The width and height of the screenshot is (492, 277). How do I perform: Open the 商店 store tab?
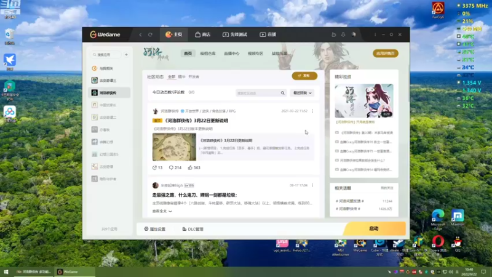click(203, 34)
